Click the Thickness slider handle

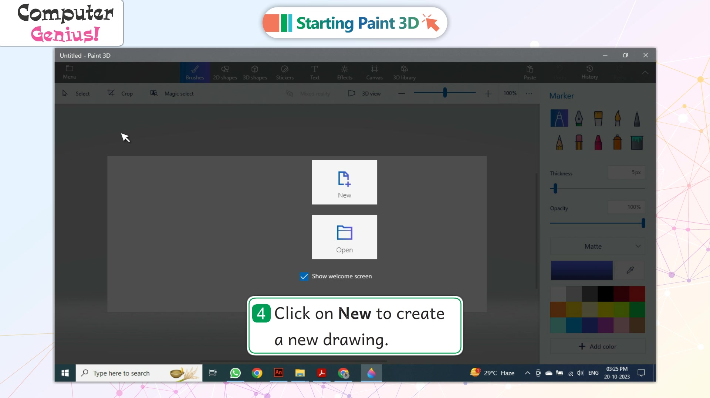coord(555,189)
